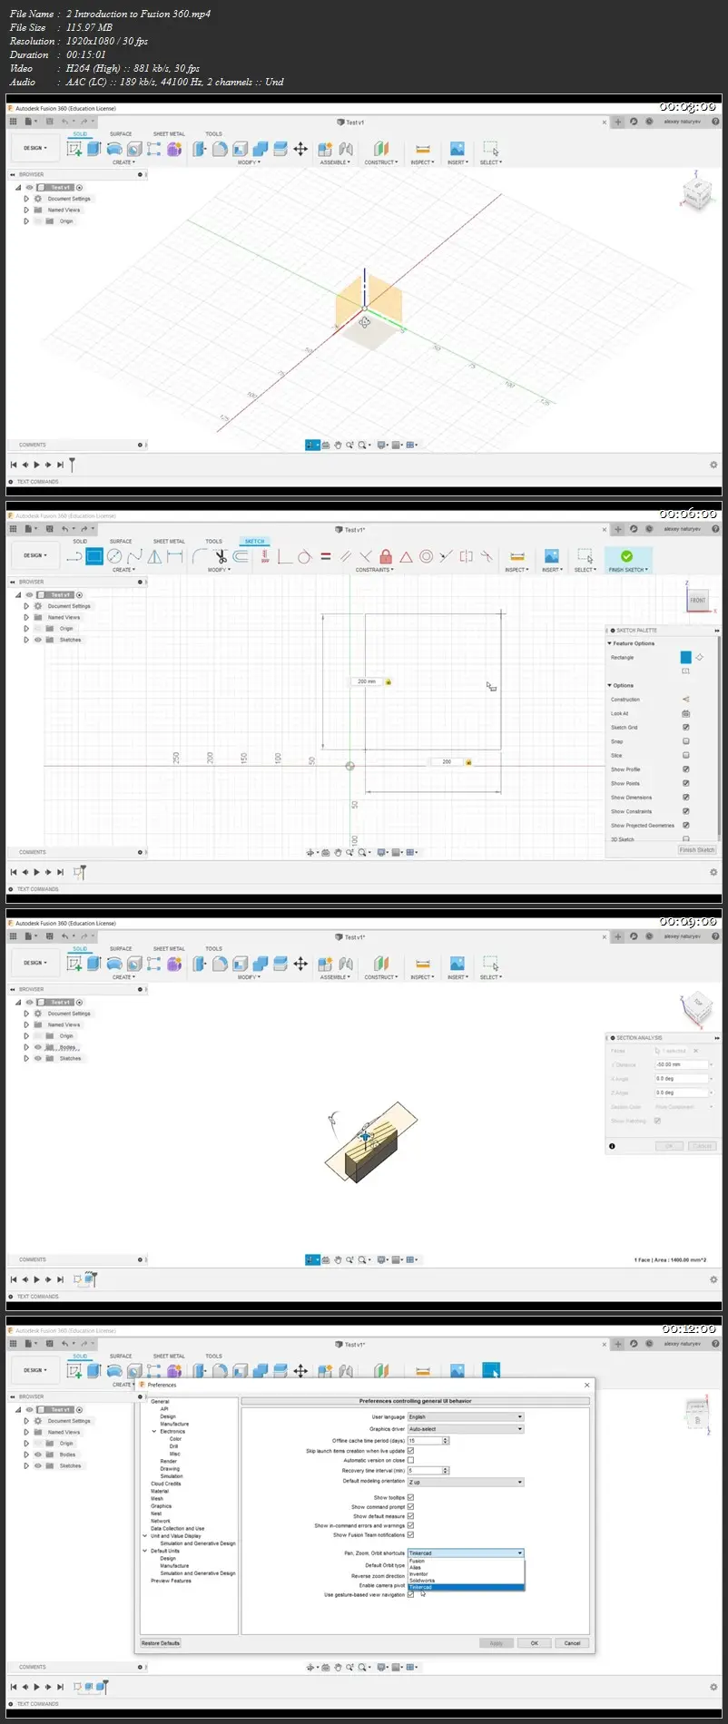Click Create Sketch icon in first frame toolbar

point(74,149)
